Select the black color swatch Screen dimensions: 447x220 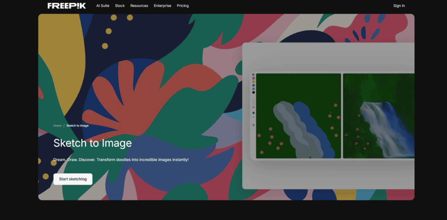pos(253,93)
